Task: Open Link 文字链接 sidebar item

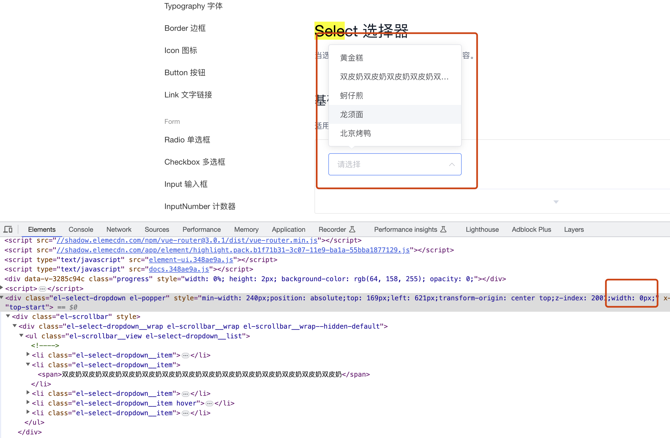Action: coord(188,95)
